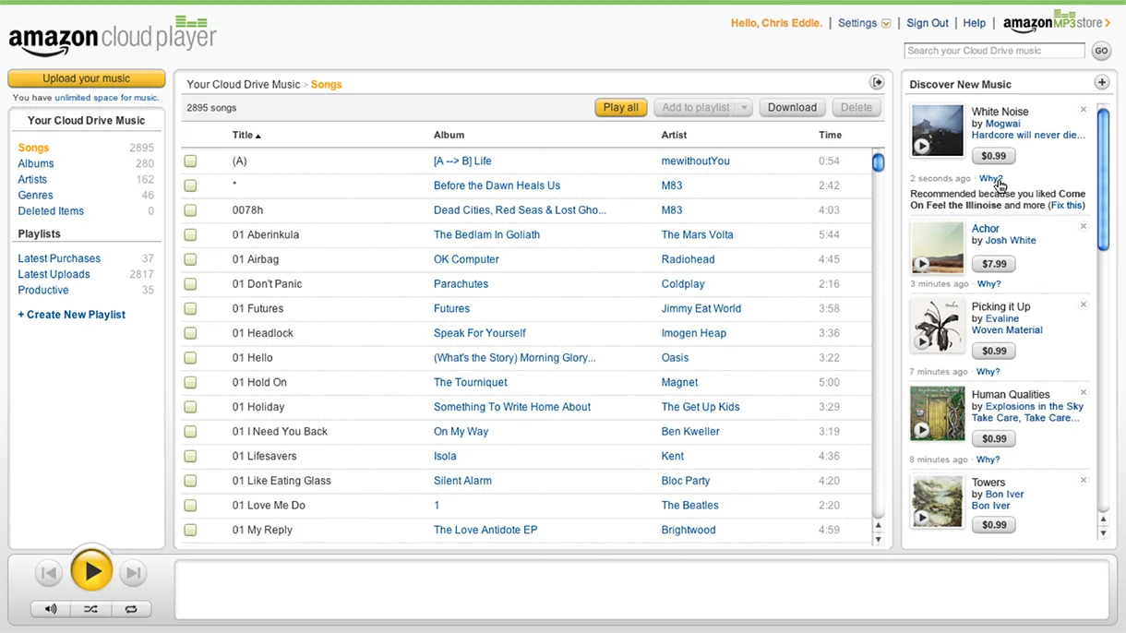
Task: Click the unlimited space for music link
Action: pyautogui.click(x=106, y=98)
